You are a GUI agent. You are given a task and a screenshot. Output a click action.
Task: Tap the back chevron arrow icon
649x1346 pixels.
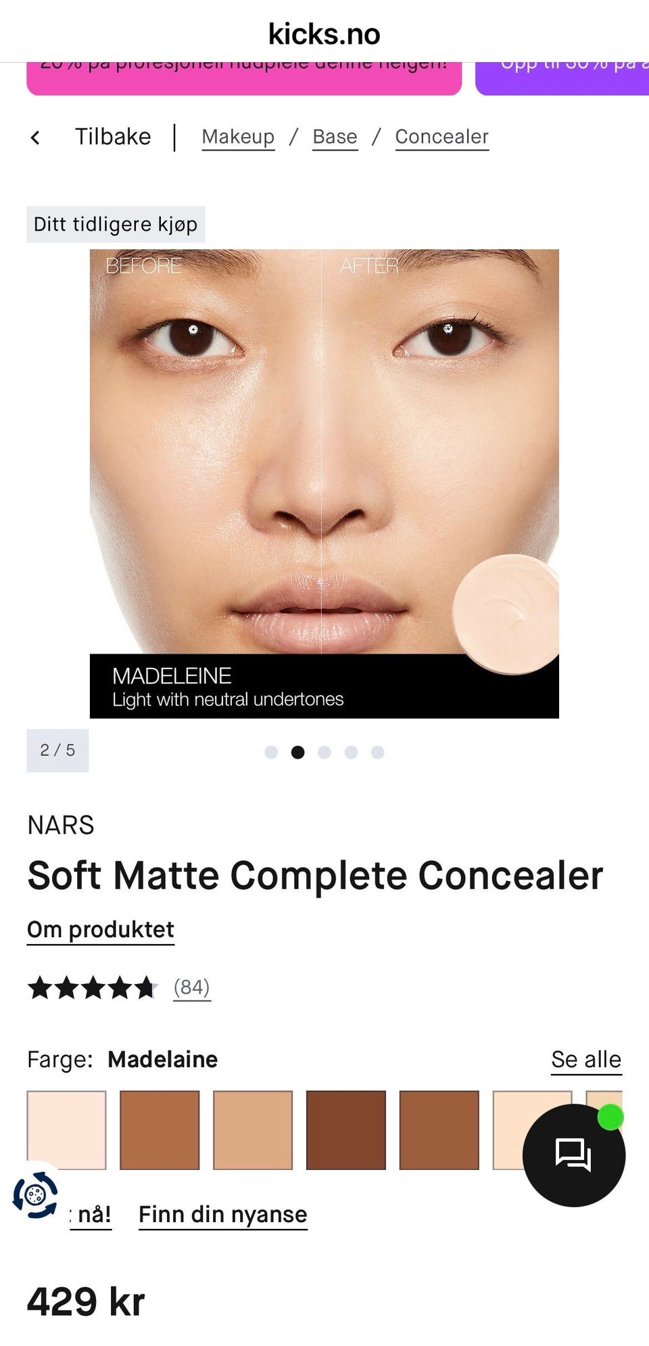[35, 137]
